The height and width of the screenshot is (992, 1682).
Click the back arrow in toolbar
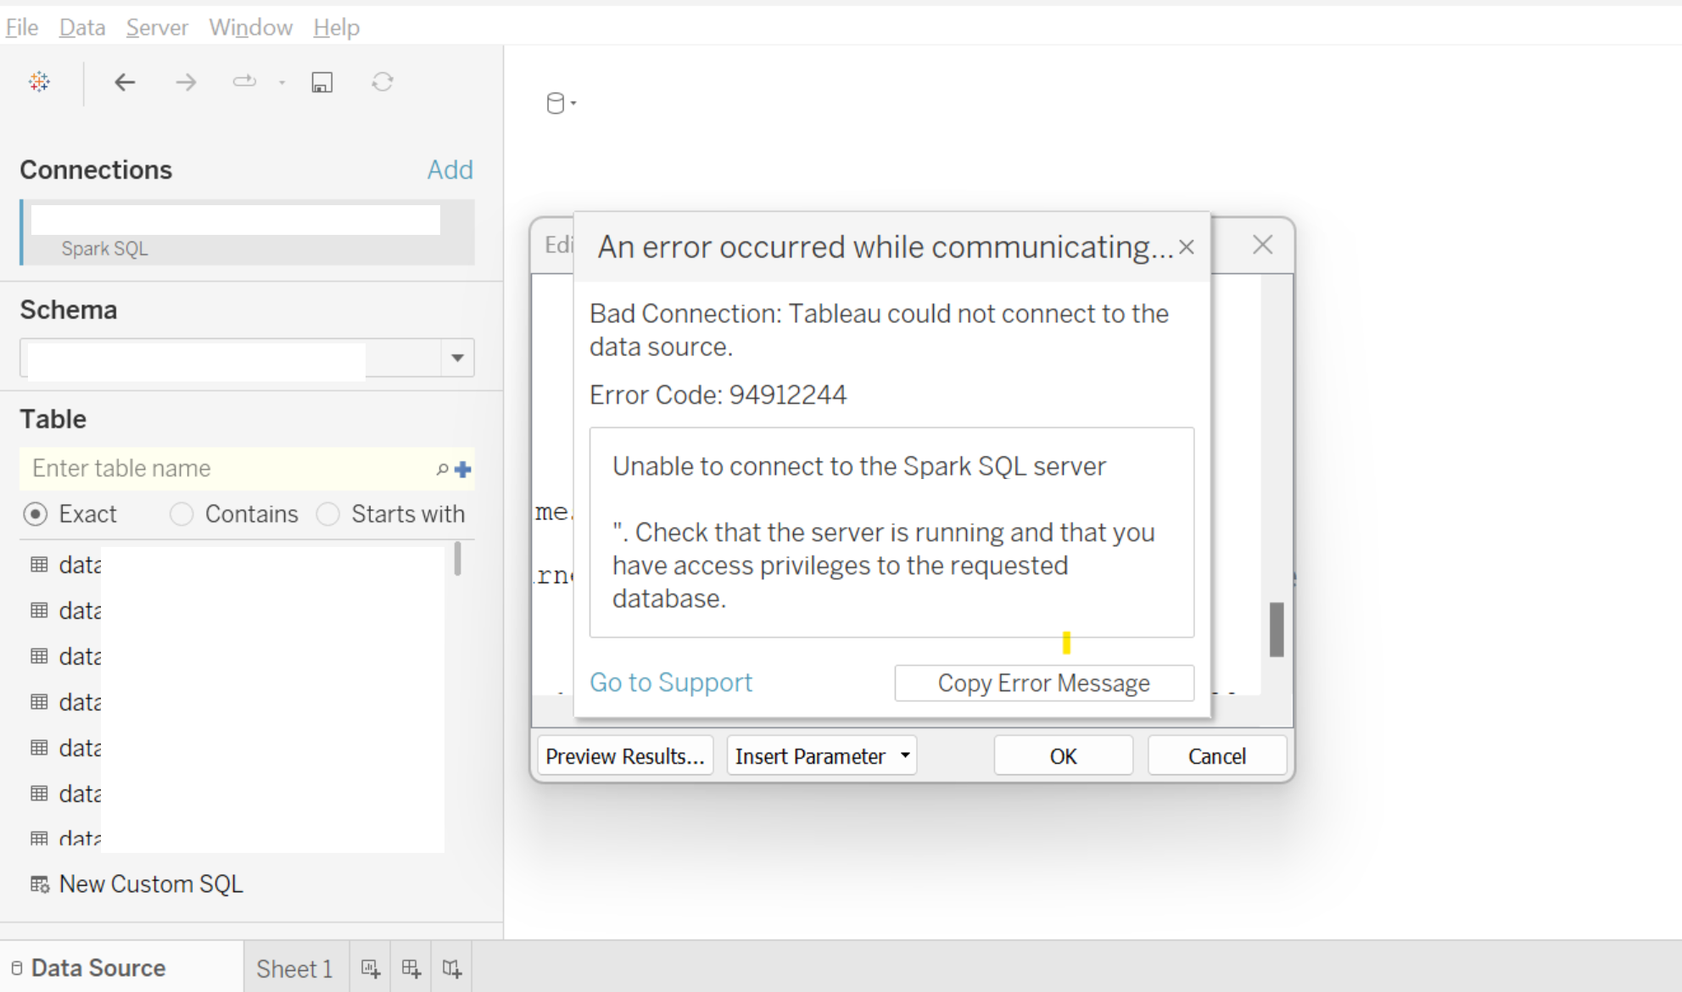tap(125, 82)
